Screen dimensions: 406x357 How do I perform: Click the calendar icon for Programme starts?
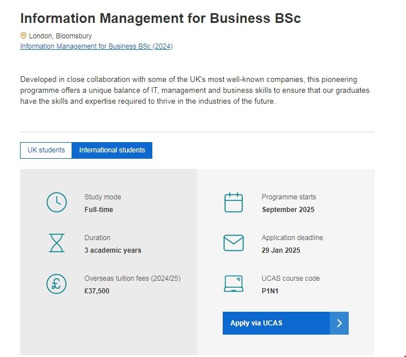click(x=233, y=203)
